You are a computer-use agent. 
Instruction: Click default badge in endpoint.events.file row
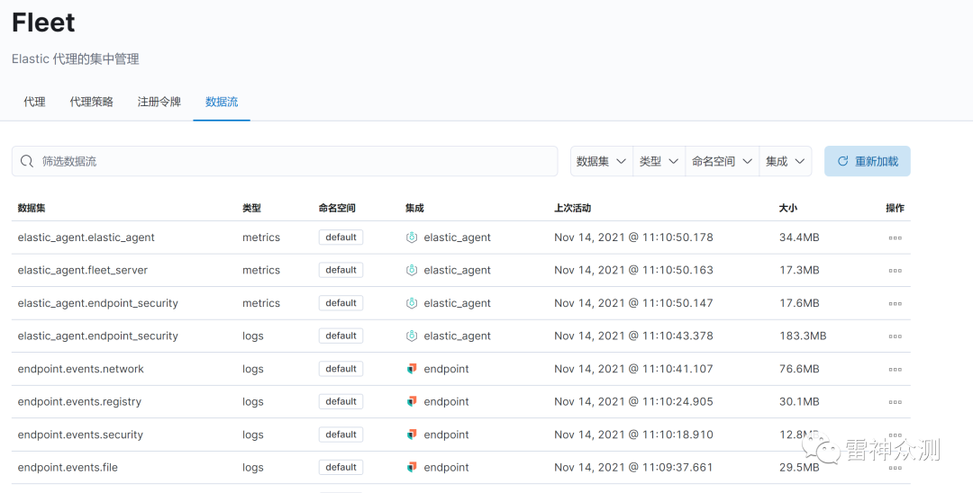pyautogui.click(x=341, y=467)
